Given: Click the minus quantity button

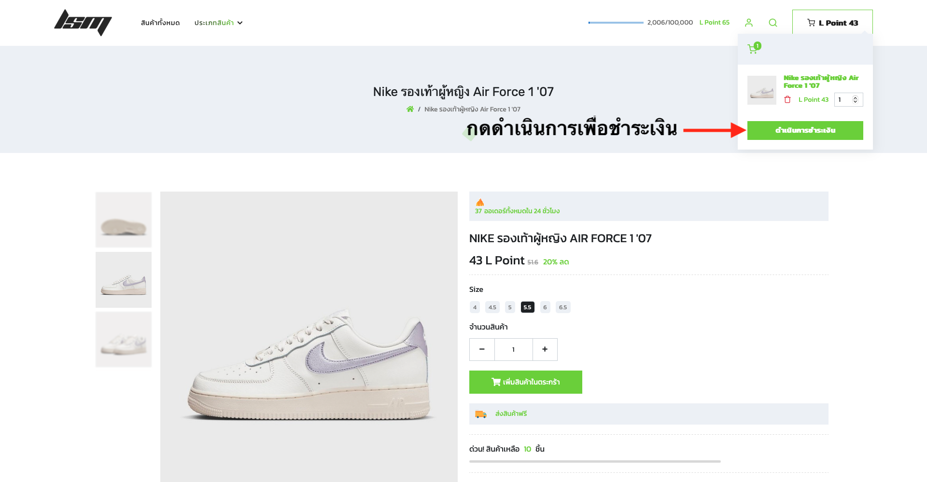Looking at the screenshot, I should (x=482, y=349).
